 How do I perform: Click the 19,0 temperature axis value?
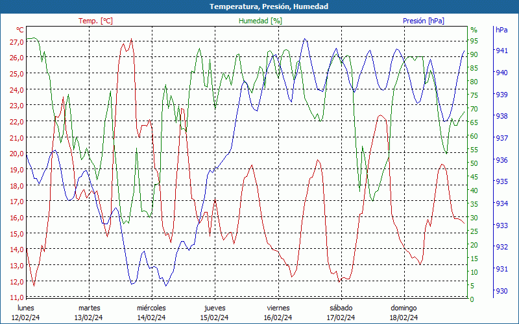tap(17, 170)
